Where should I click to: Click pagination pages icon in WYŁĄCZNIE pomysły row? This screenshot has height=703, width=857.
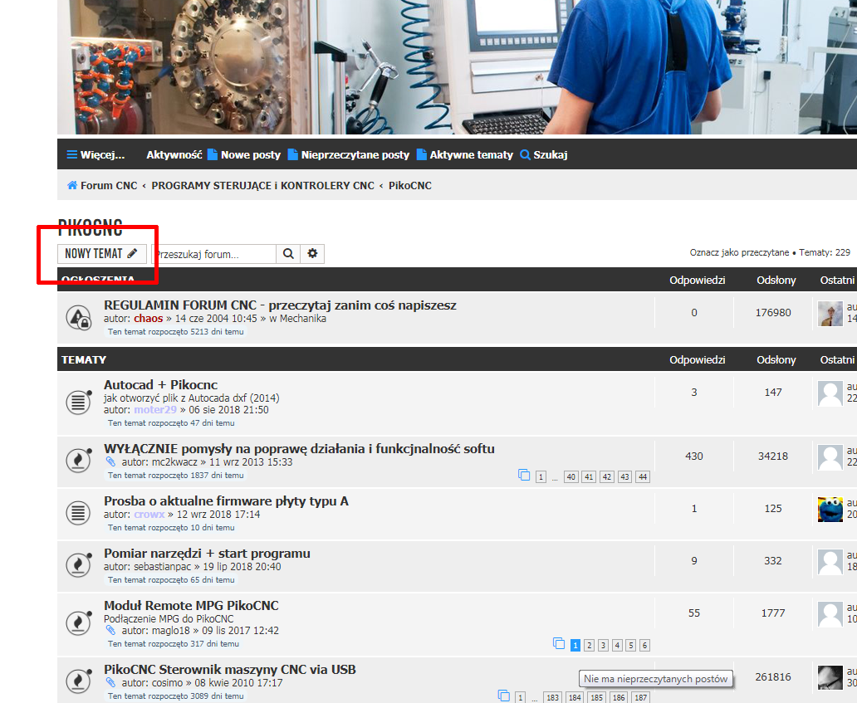click(524, 476)
